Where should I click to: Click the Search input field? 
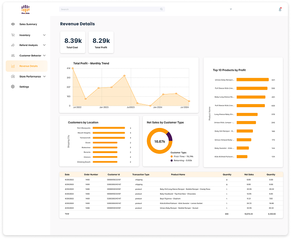click(x=112, y=9)
